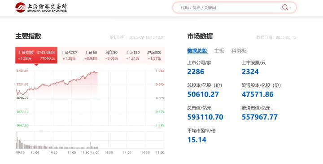The image size is (323, 164).
Task: Click the 11:00 mark on the time axis
Action: [72, 152]
